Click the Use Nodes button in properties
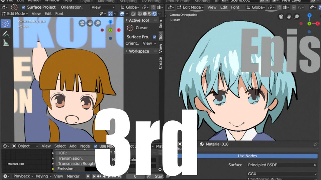Image resolution: width=321 pixels, height=180 pixels. coord(247,156)
